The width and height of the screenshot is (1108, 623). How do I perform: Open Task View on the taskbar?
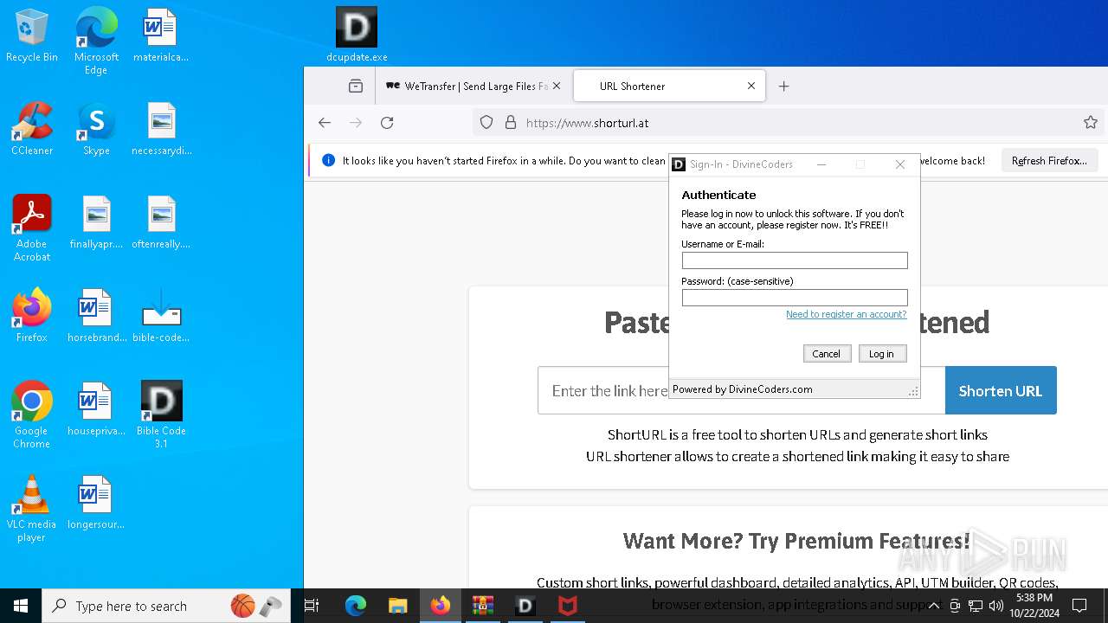pyautogui.click(x=312, y=606)
